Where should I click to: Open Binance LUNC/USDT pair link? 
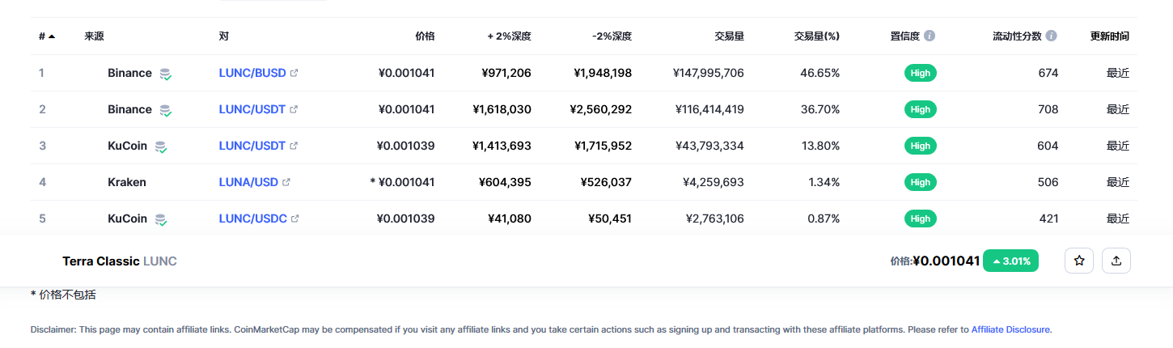coord(252,109)
